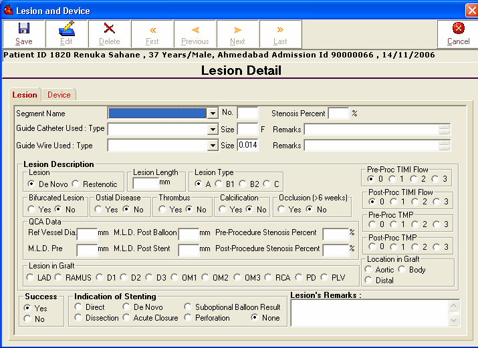This screenshot has width=478, height=348.
Task: Expand Guide Catheter Used Type dropdown
Action: coord(212,130)
